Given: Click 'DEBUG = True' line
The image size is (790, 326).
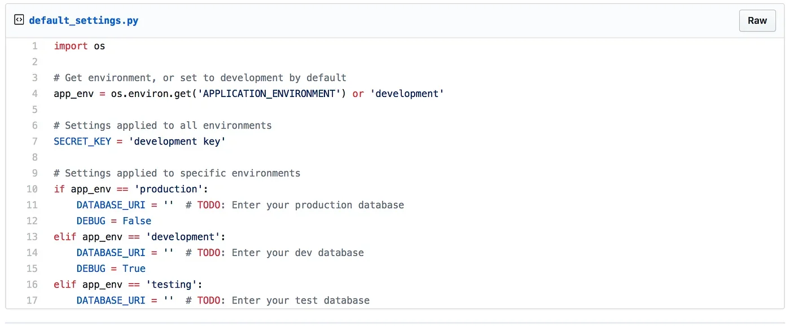Looking at the screenshot, I should 111,268.
